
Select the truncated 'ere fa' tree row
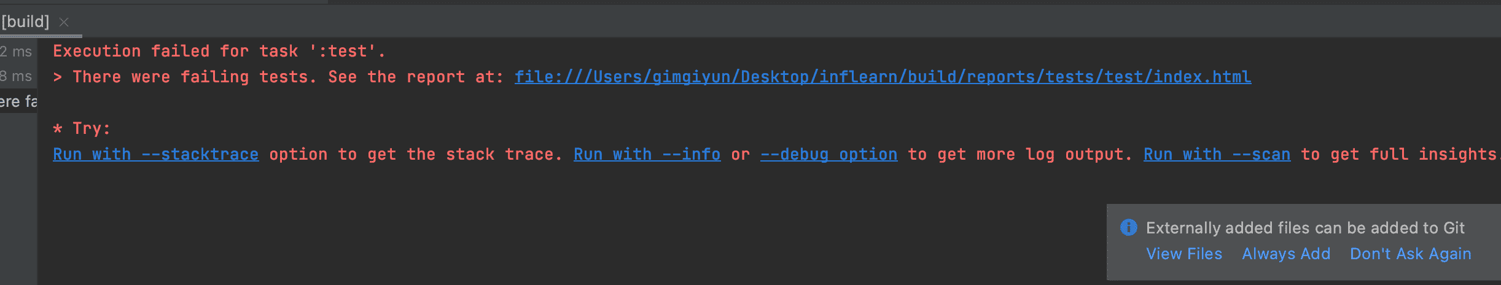tap(18, 101)
